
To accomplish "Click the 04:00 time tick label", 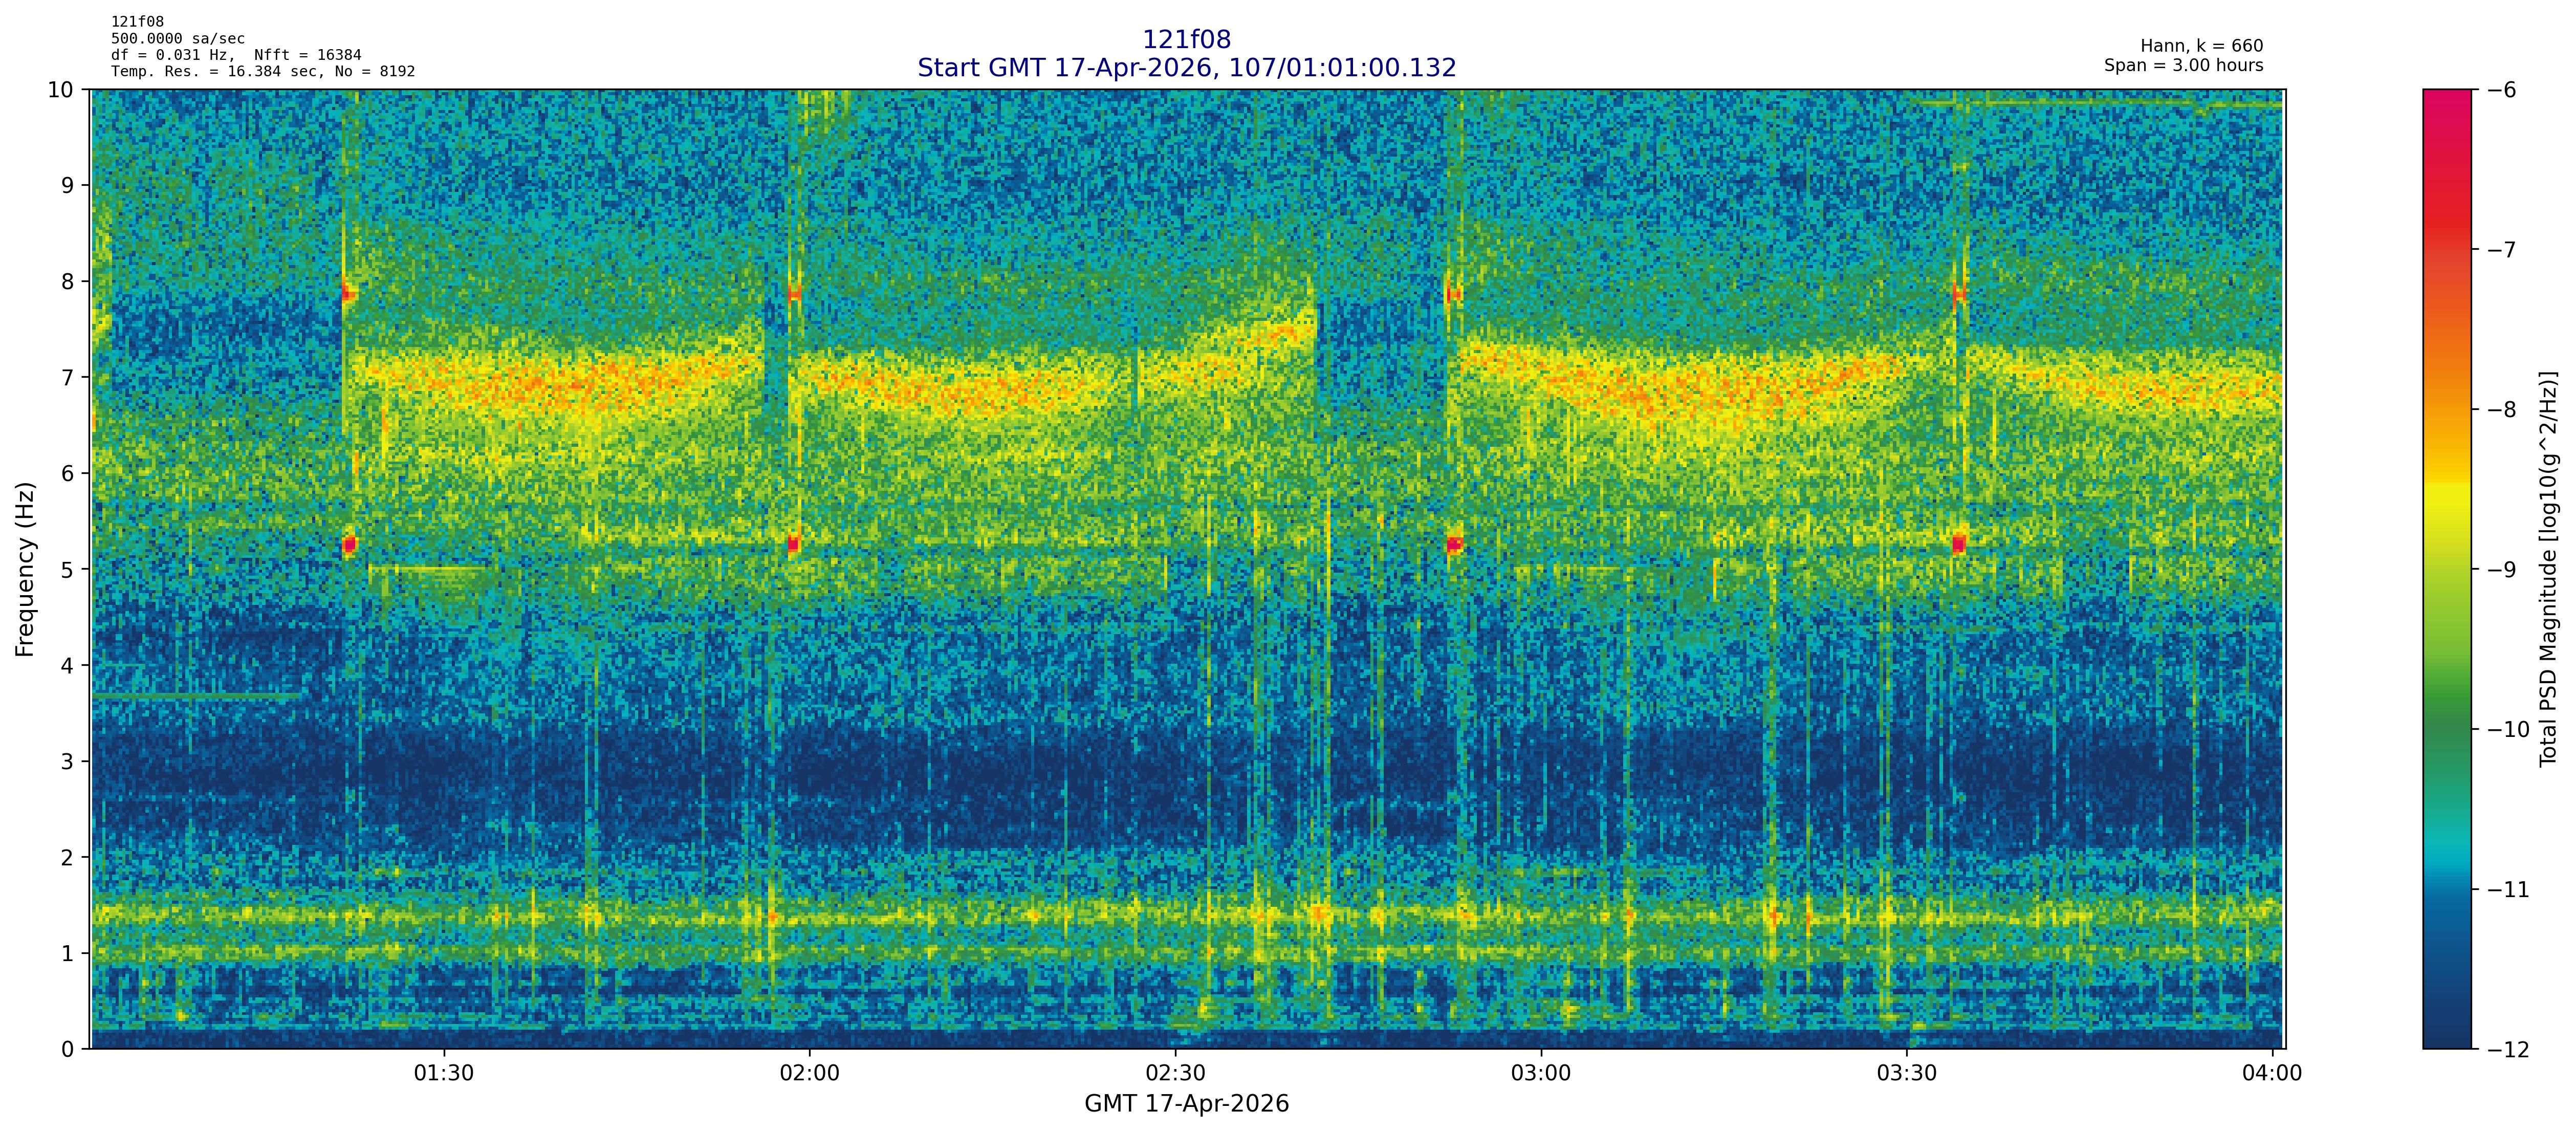I will (2272, 1074).
